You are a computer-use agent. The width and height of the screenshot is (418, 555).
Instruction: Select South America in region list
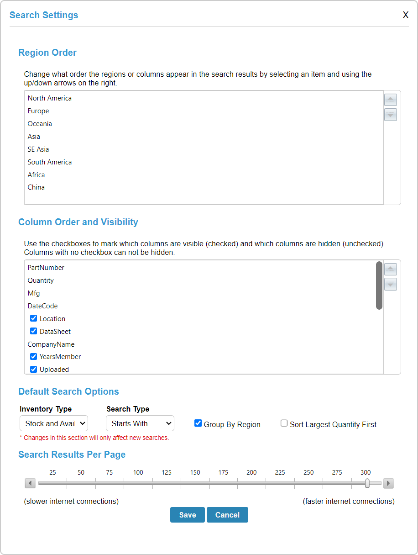(50, 162)
